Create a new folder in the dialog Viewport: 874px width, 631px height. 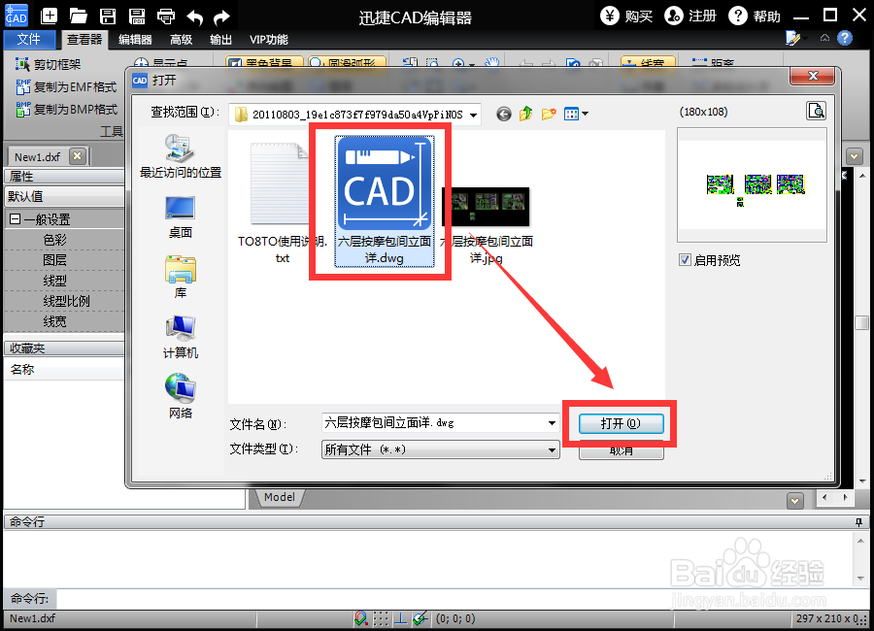549,115
